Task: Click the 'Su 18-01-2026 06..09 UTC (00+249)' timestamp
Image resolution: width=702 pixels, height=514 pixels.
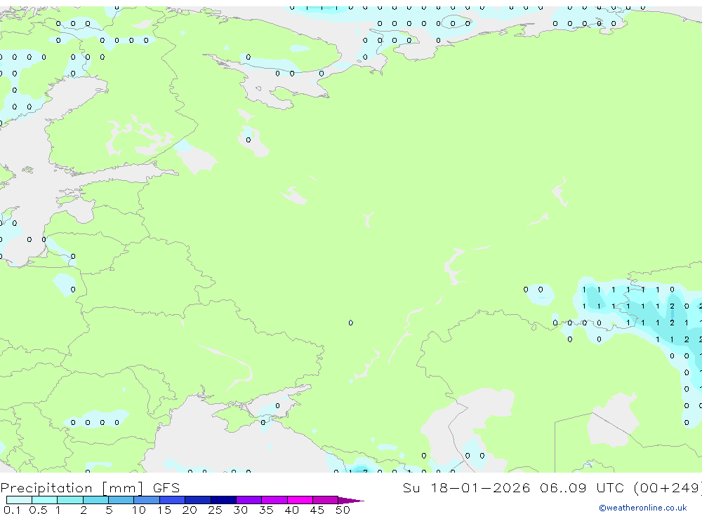Action: (552, 487)
